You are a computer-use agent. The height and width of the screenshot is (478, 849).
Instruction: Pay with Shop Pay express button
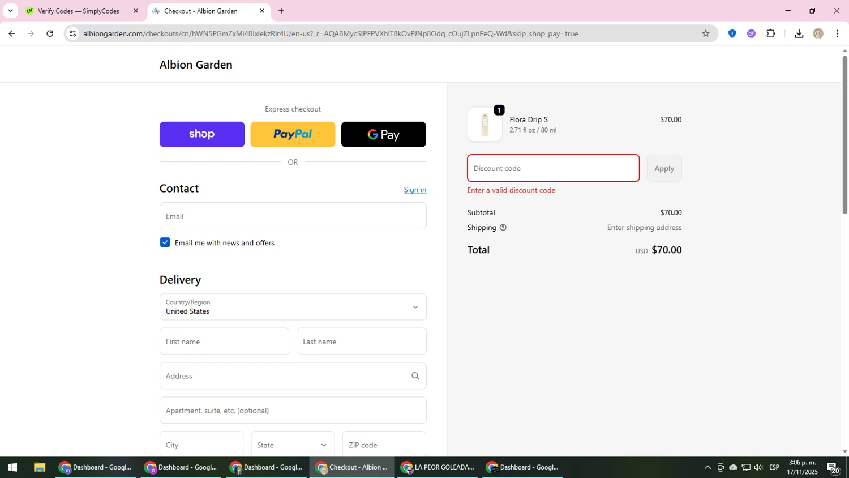coord(202,134)
